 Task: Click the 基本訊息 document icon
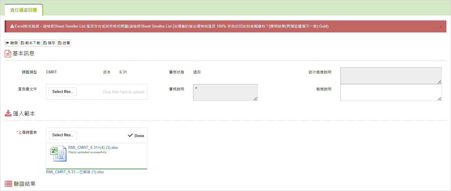click(8, 54)
